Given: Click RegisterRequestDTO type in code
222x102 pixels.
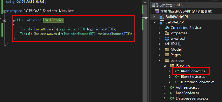Looking at the screenshot, I should (x=80, y=34).
